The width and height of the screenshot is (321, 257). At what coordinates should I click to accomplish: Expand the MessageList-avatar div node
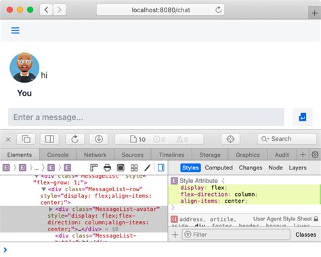[x=51, y=209]
